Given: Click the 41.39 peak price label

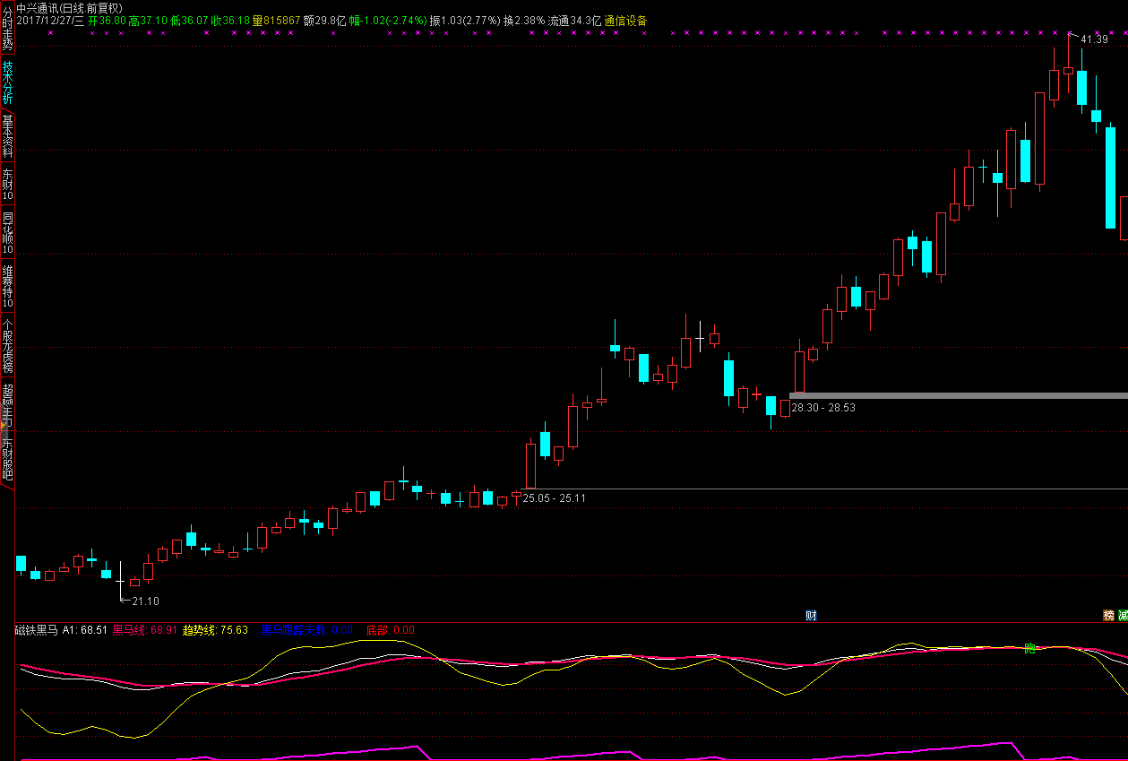Looking at the screenshot, I should [1094, 39].
